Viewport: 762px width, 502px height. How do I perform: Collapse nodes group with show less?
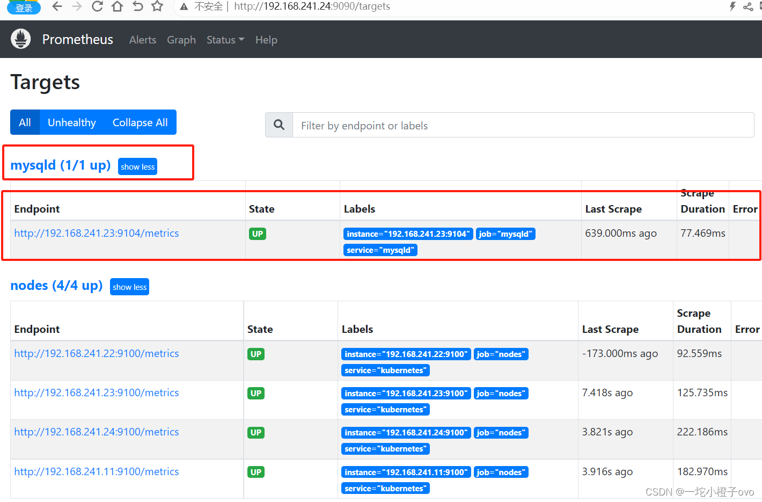pos(129,287)
